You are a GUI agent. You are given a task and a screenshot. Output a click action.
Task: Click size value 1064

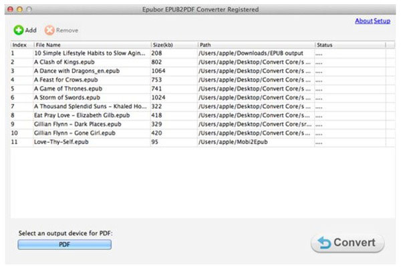click(158, 71)
